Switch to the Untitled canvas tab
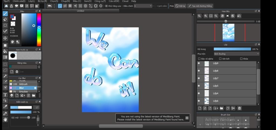The height and width of the screenshot is (130, 276). click(x=81, y=11)
